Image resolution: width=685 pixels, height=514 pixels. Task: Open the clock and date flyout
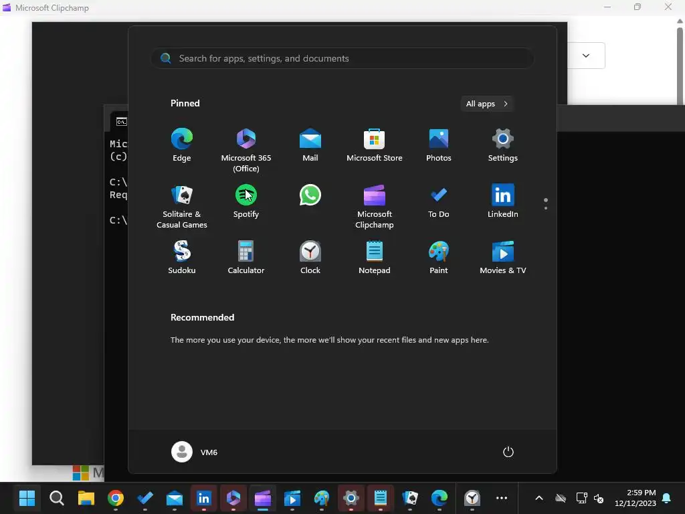click(x=635, y=498)
